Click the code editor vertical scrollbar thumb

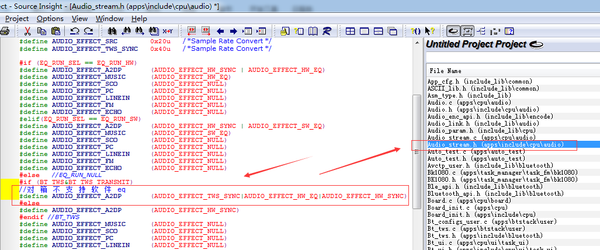pyautogui.click(x=416, y=153)
